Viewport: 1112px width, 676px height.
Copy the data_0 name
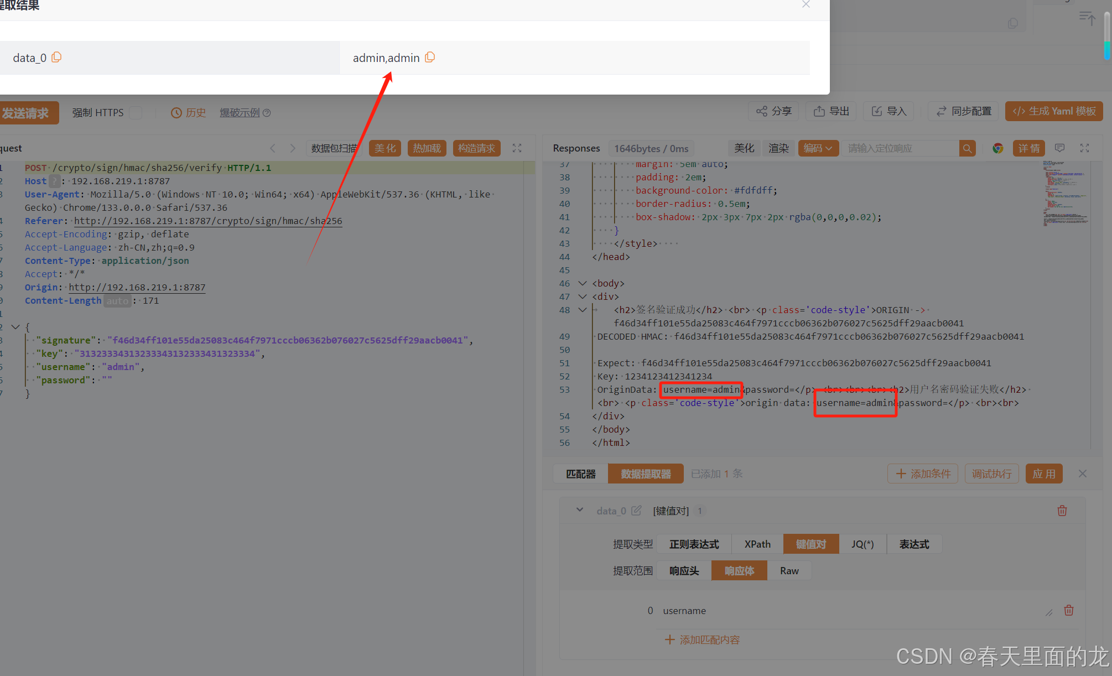[56, 58]
